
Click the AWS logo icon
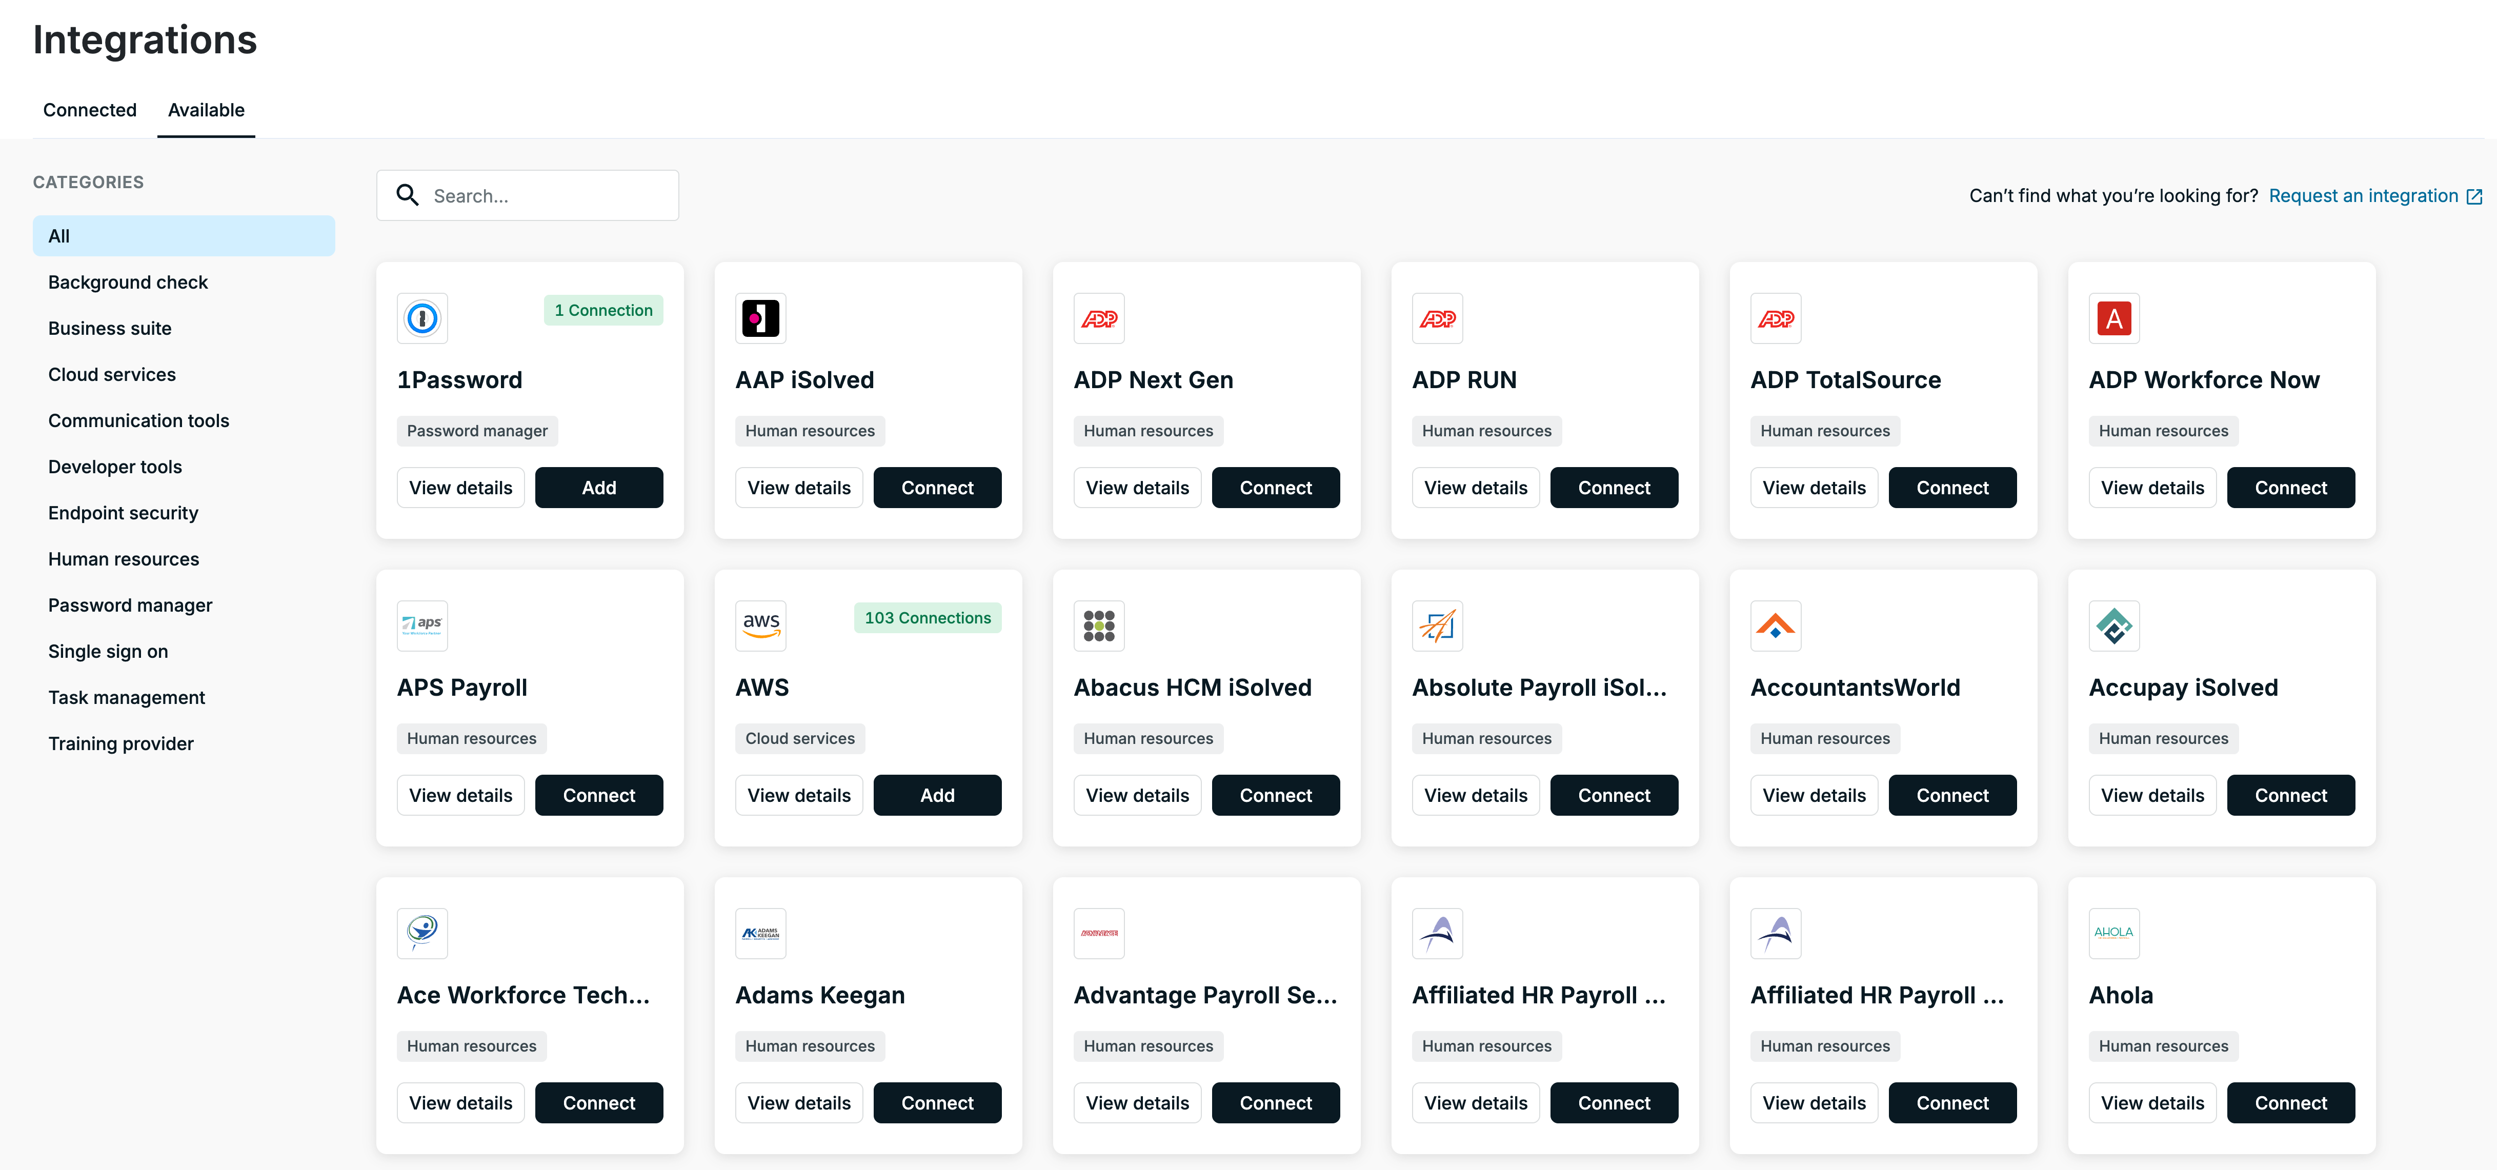[x=761, y=625]
